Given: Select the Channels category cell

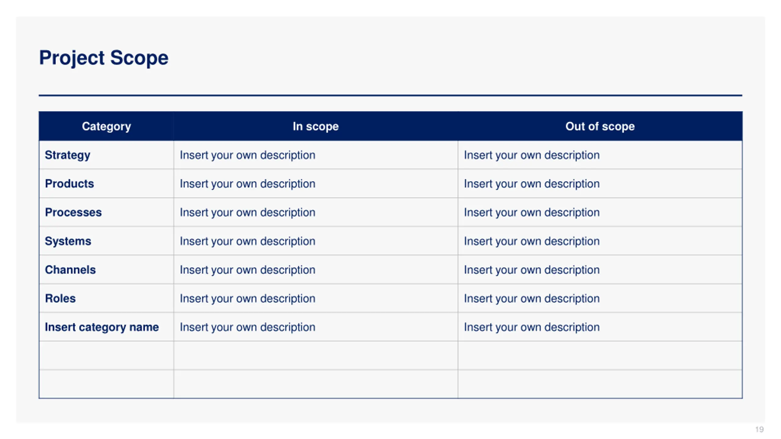Looking at the screenshot, I should [106, 269].
